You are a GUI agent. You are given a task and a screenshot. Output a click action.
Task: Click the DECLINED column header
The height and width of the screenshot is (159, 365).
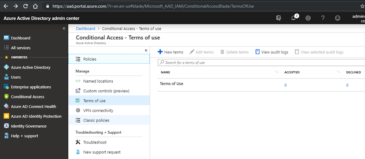(353, 72)
